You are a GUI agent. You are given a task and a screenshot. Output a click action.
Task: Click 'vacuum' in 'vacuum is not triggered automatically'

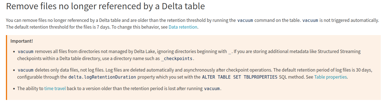(310, 20)
